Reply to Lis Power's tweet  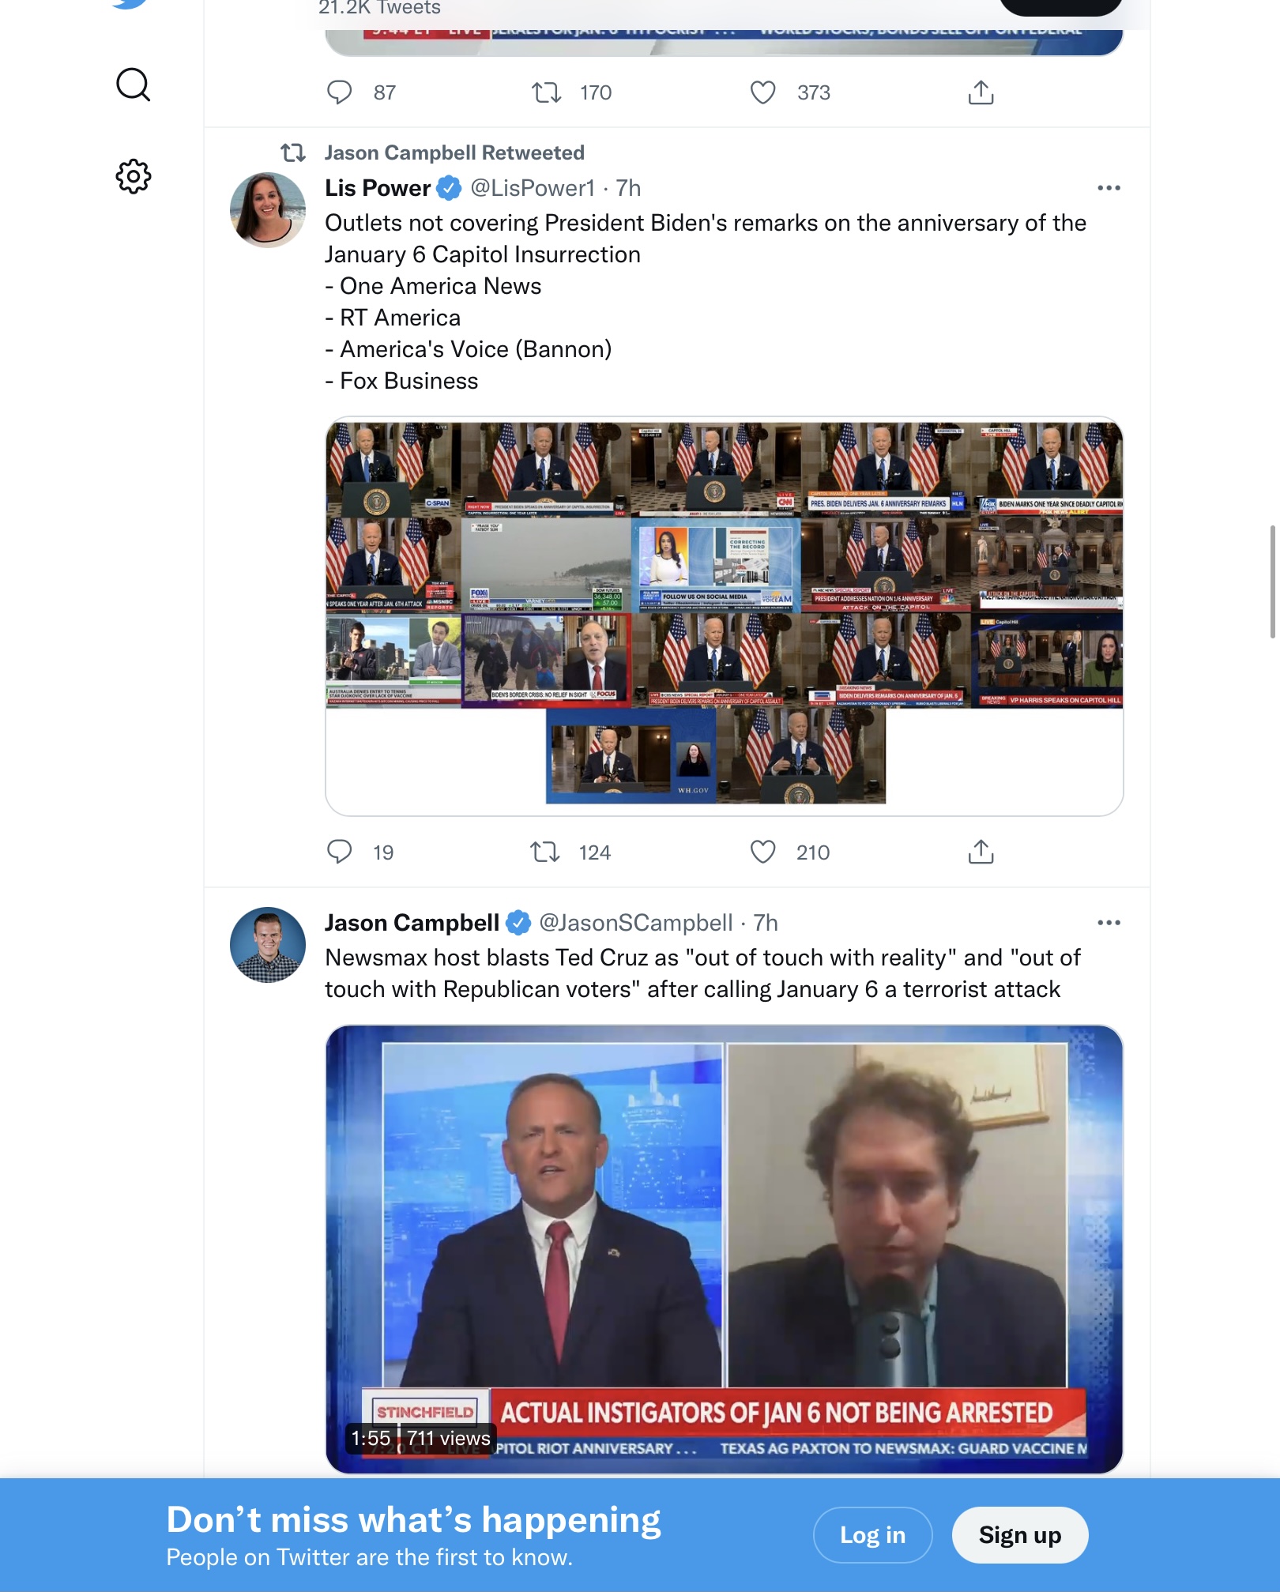[x=340, y=852]
